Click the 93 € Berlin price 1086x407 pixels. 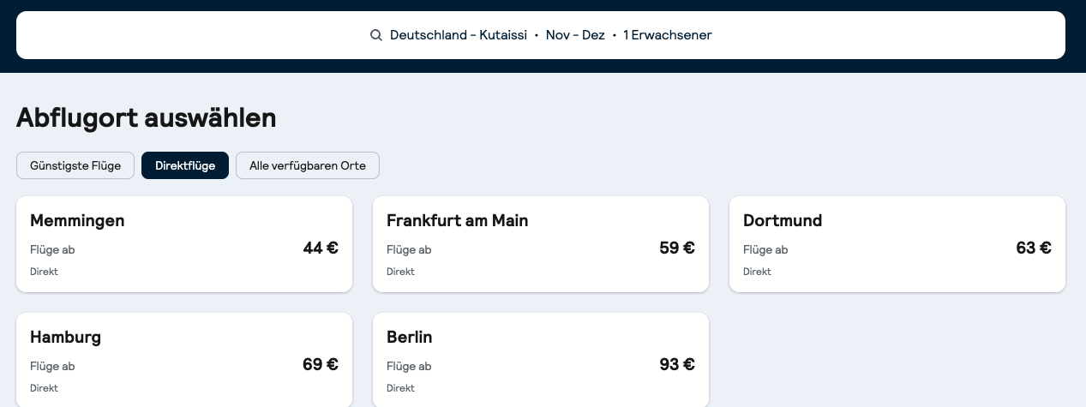coord(677,365)
